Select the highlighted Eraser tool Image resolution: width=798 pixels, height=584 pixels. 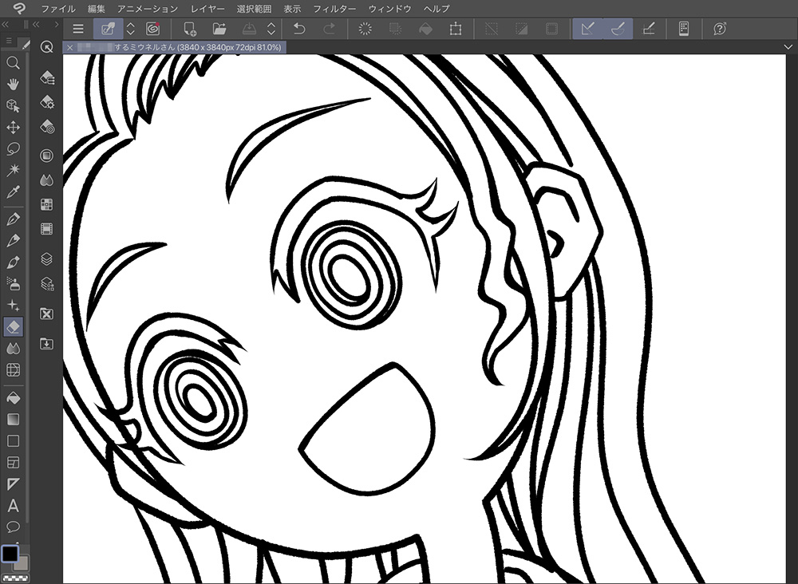(x=14, y=326)
